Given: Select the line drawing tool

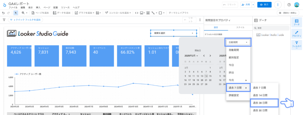Looking at the screenshot, I should tap(153, 13).
